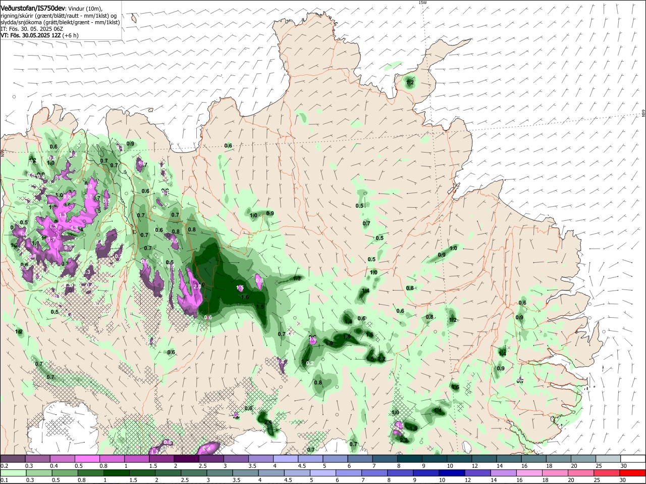The image size is (646, 484).
Task: Pick lower legend swatch between 3 and 3.5
Action: point(220,473)
